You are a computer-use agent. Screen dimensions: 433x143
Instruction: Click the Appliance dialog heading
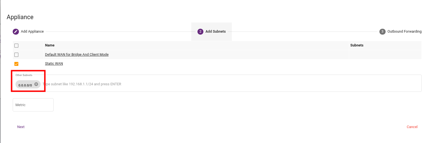(x=20, y=17)
